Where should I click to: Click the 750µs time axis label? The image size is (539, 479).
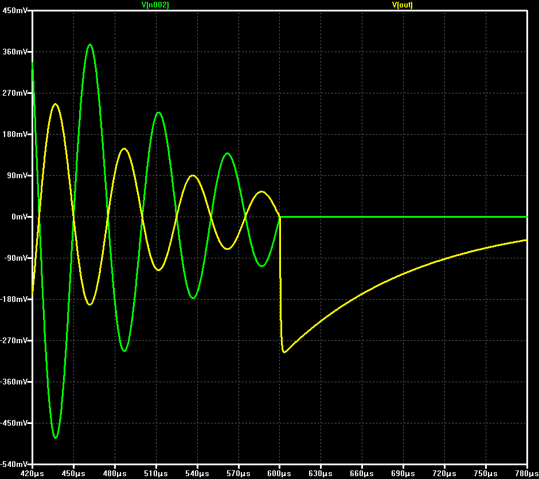[486, 474]
